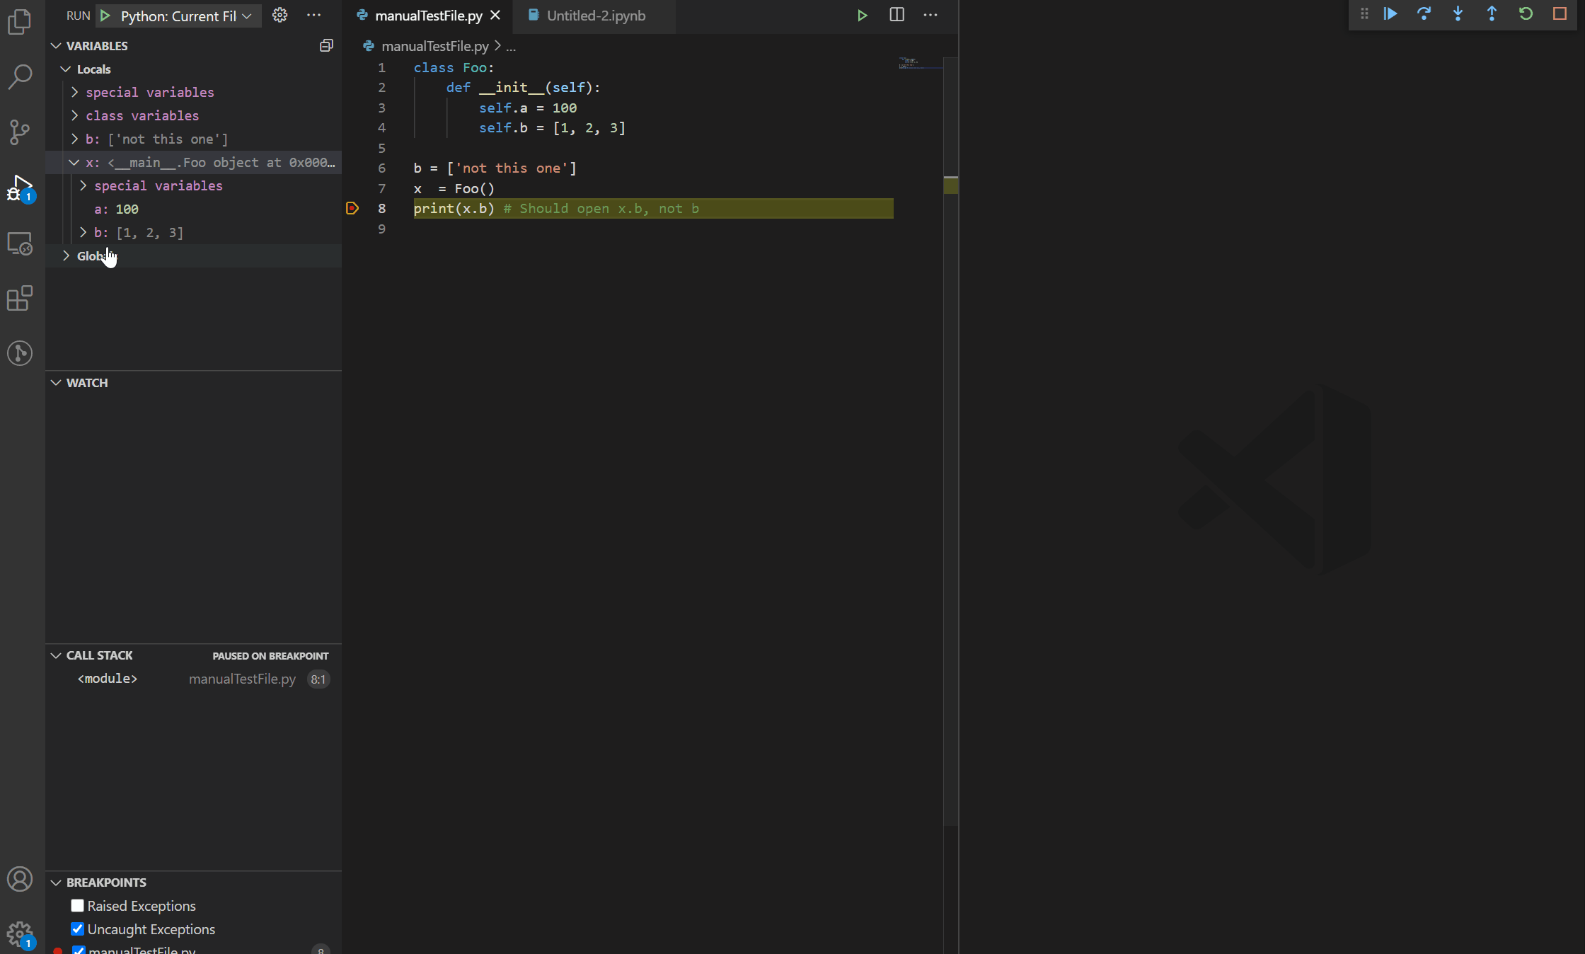Viewport: 1585px width, 954px height.
Task: Split the editor right
Action: [897, 16]
